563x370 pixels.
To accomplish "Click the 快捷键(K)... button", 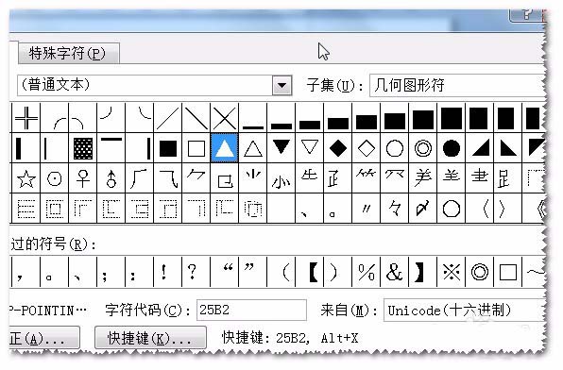I will [x=150, y=338].
